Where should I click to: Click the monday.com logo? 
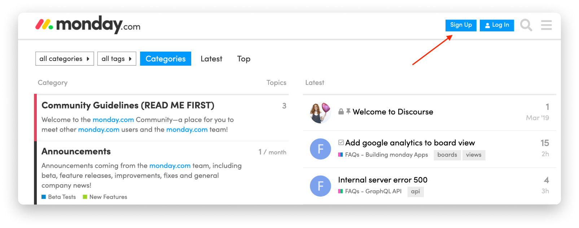(88, 25)
